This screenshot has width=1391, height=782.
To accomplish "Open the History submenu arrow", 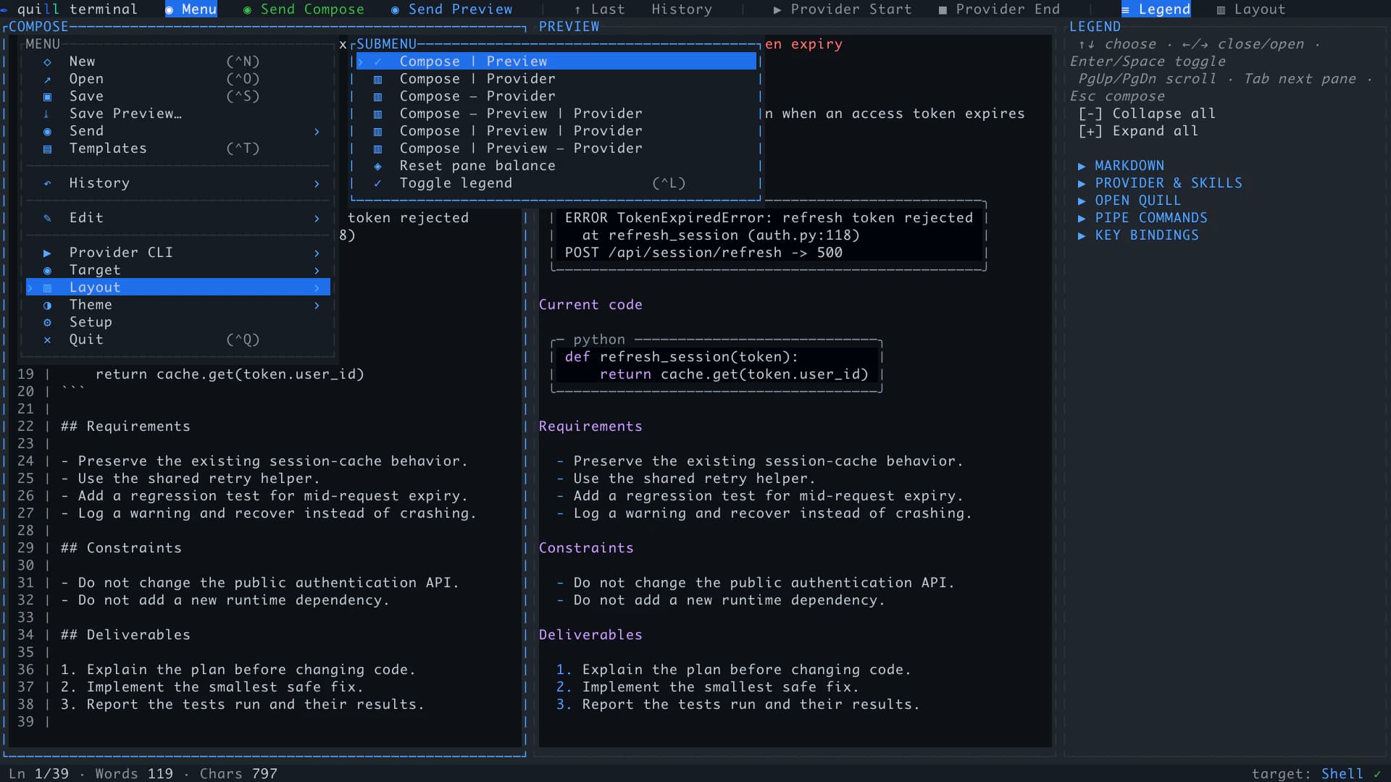I will (317, 183).
